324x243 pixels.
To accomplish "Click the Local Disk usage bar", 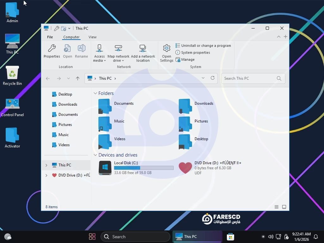I will click(x=144, y=168).
